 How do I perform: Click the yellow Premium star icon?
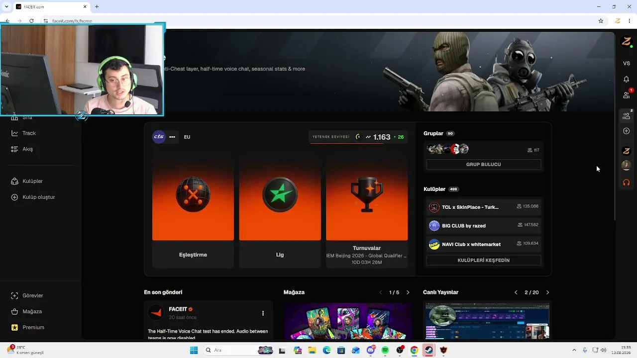[14, 328]
